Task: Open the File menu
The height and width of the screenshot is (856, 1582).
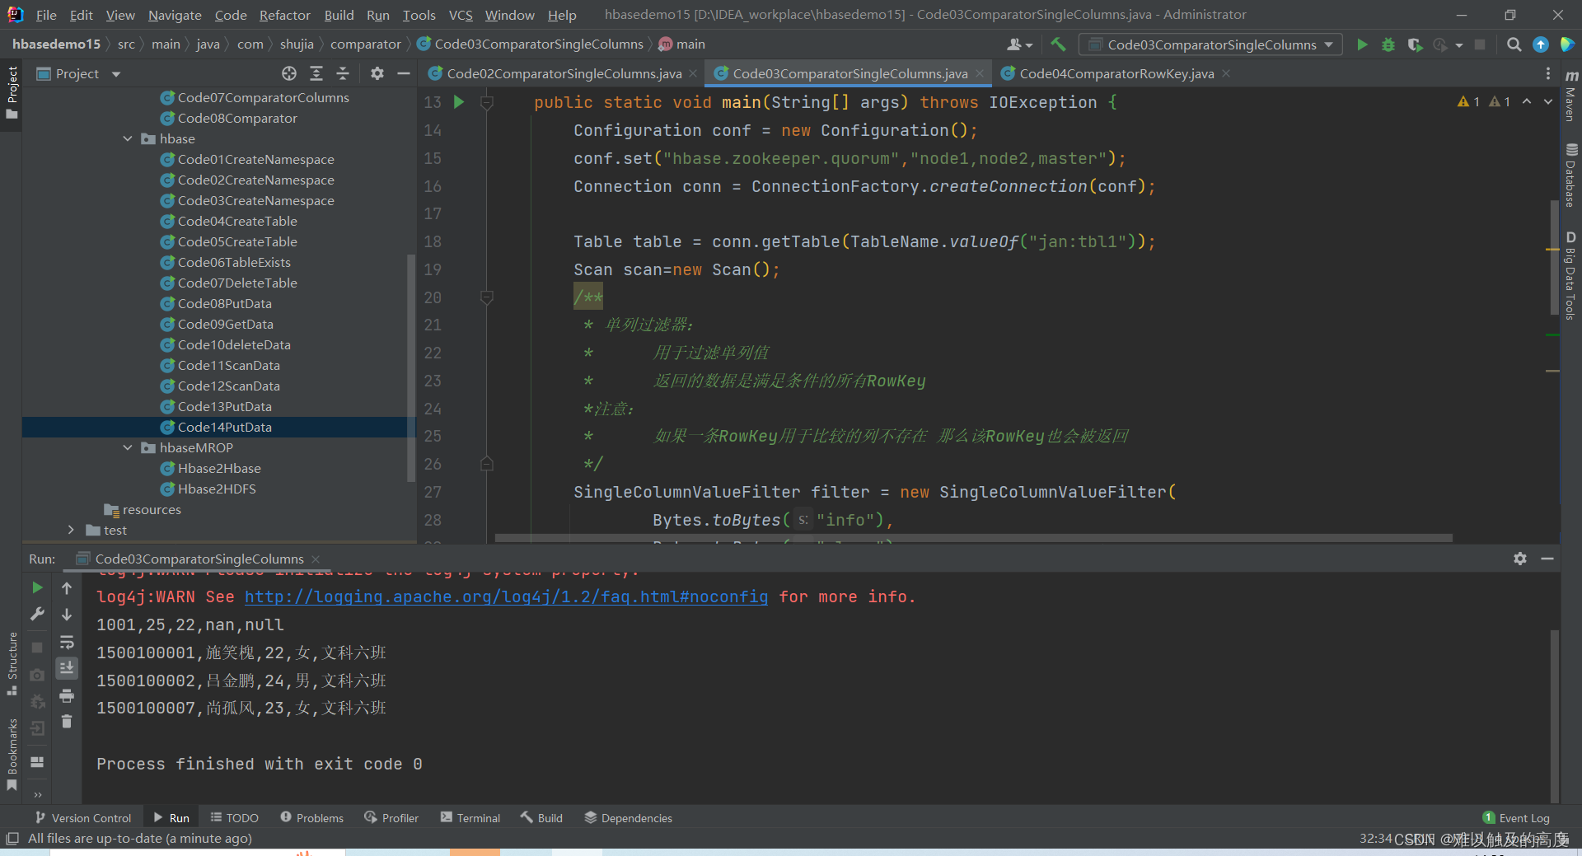Action: [46, 15]
